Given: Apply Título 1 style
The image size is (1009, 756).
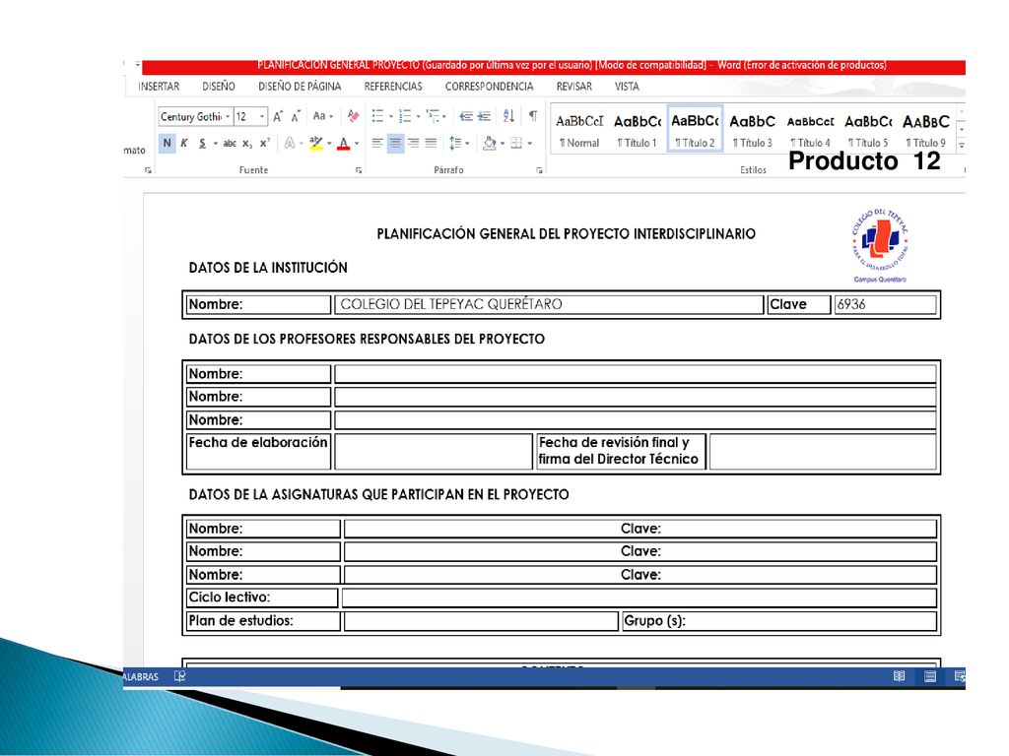Looking at the screenshot, I should coord(638,130).
